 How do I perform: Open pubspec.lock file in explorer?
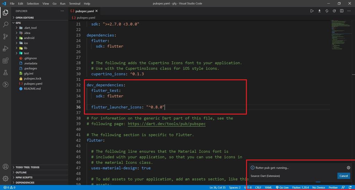[x=40, y=79]
